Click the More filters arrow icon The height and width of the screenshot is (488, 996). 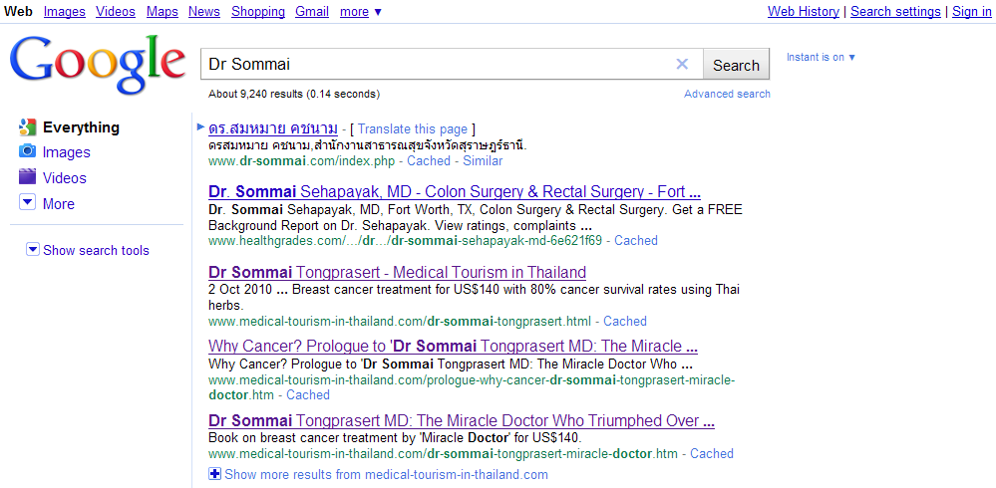pos(27,203)
